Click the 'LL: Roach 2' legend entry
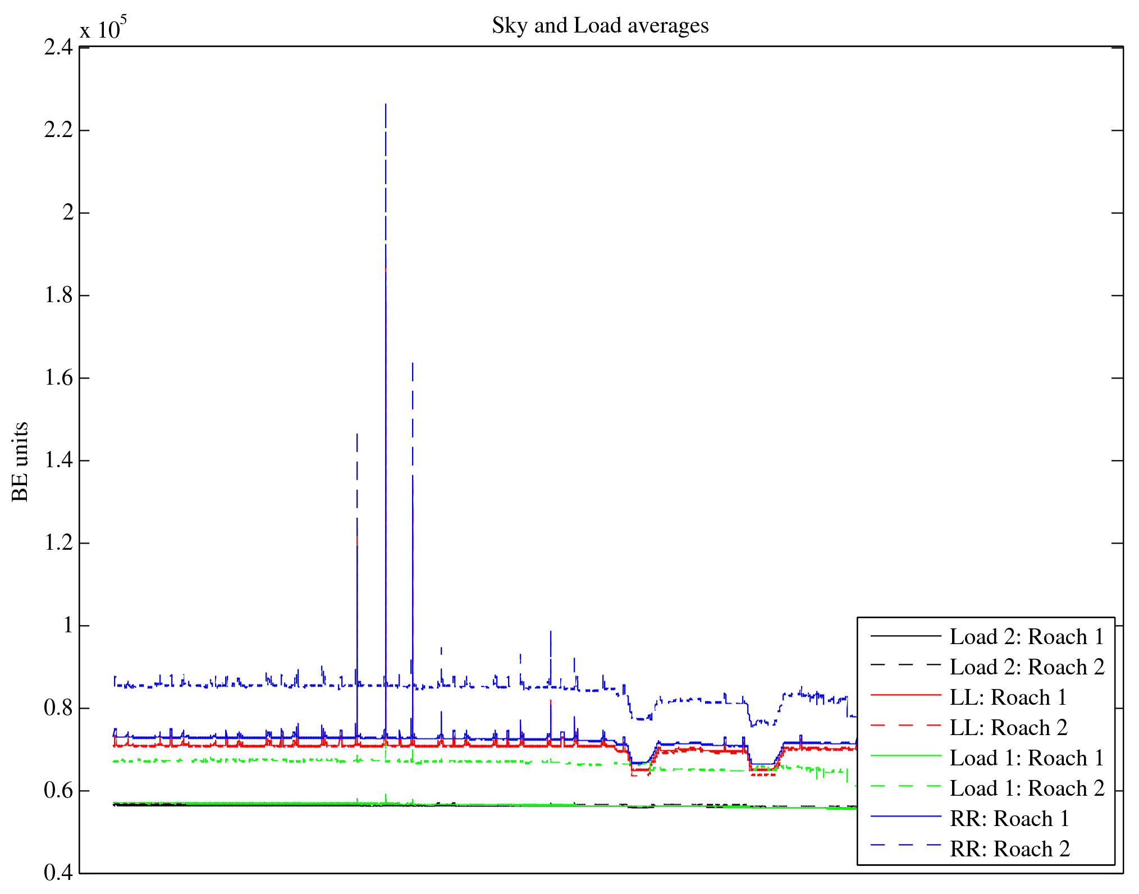 1008,728
